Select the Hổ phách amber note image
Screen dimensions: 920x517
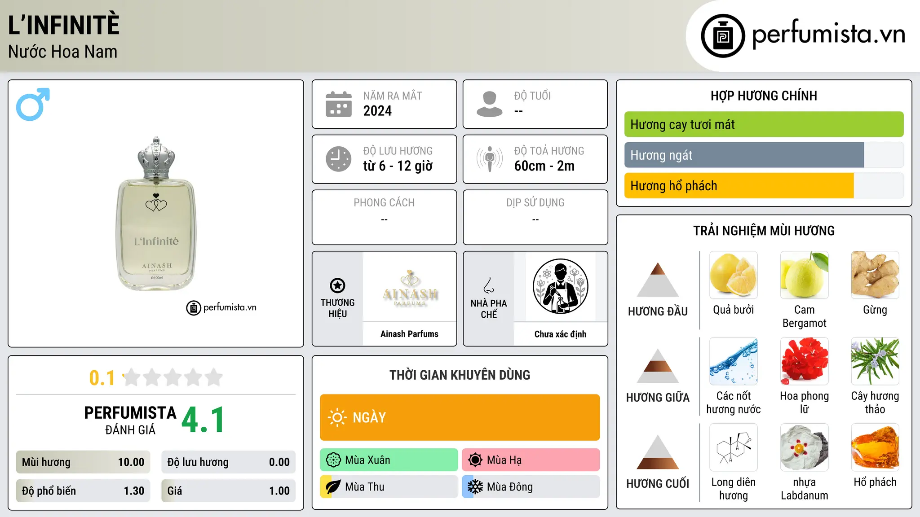pos(875,447)
